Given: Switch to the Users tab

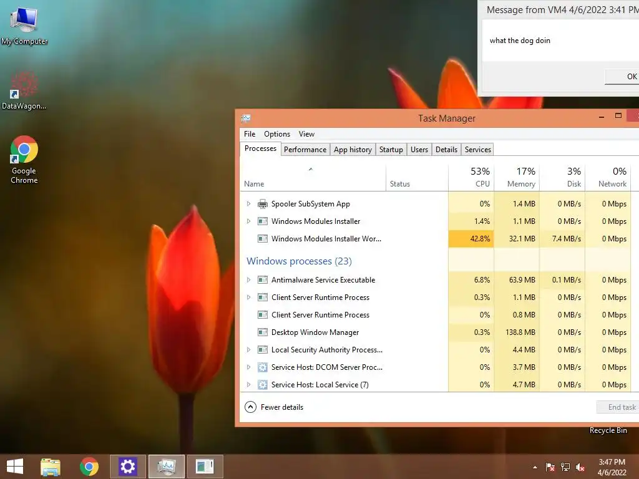Looking at the screenshot, I should pyautogui.click(x=419, y=150).
